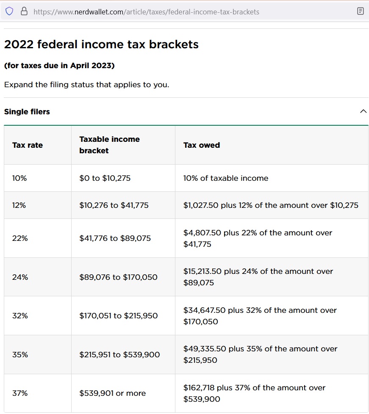Click the "Taxable income bracket" column header
This screenshot has height=414, width=369.
coord(109,145)
